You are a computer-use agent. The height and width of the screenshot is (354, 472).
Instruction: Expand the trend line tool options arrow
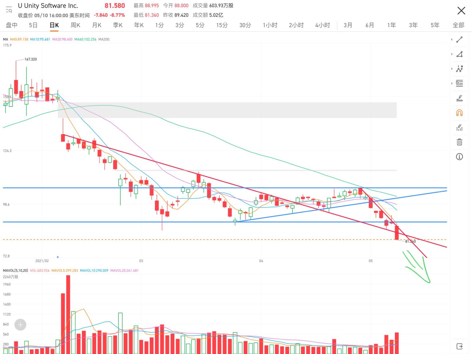[x=452, y=40]
